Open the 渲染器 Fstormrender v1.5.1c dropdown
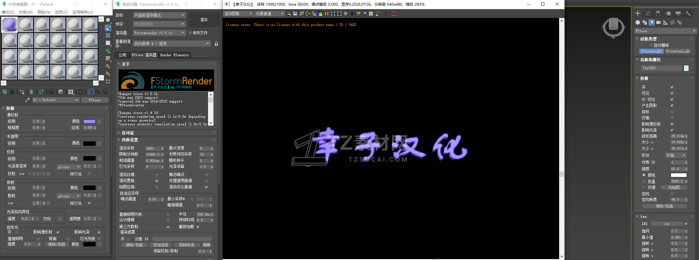The width and height of the screenshot is (699, 260). [x=159, y=33]
